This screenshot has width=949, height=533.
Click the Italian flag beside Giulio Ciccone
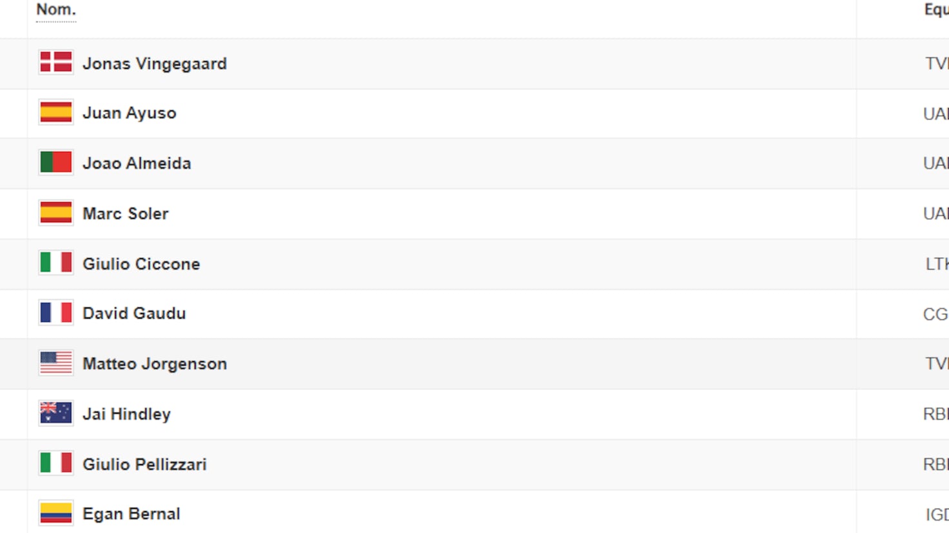(x=55, y=263)
